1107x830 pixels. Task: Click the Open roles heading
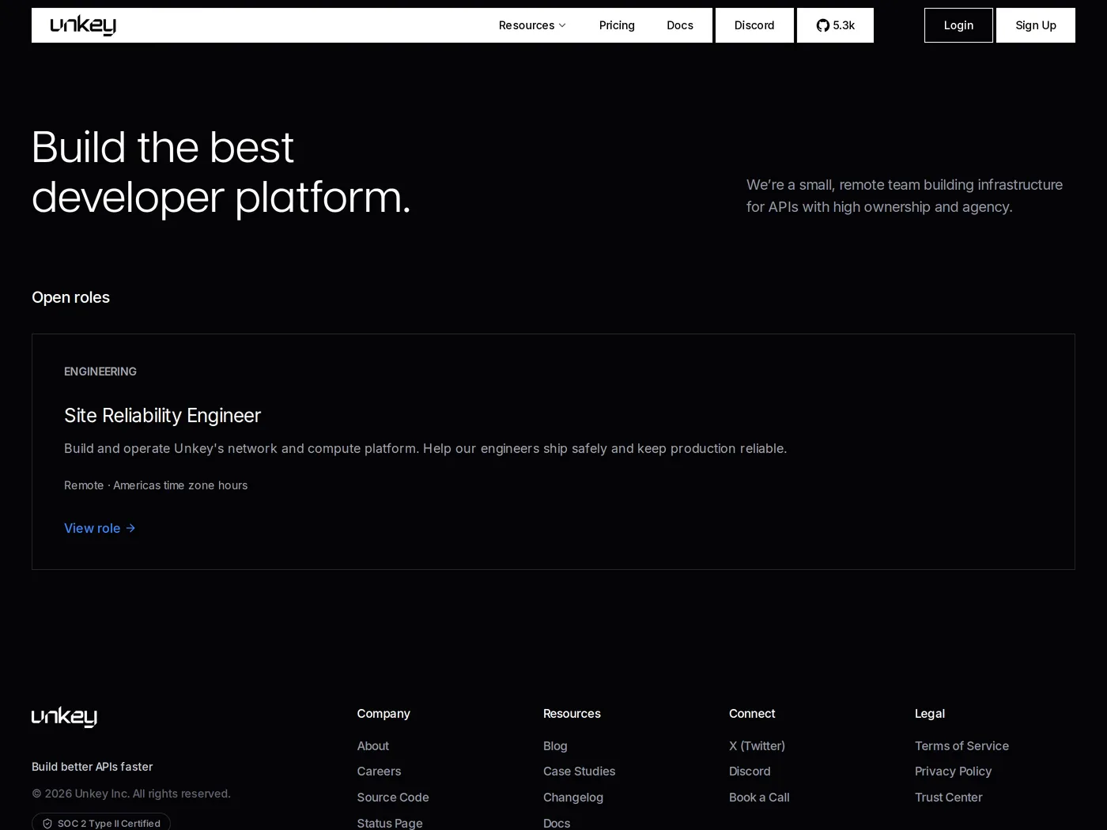coord(70,297)
